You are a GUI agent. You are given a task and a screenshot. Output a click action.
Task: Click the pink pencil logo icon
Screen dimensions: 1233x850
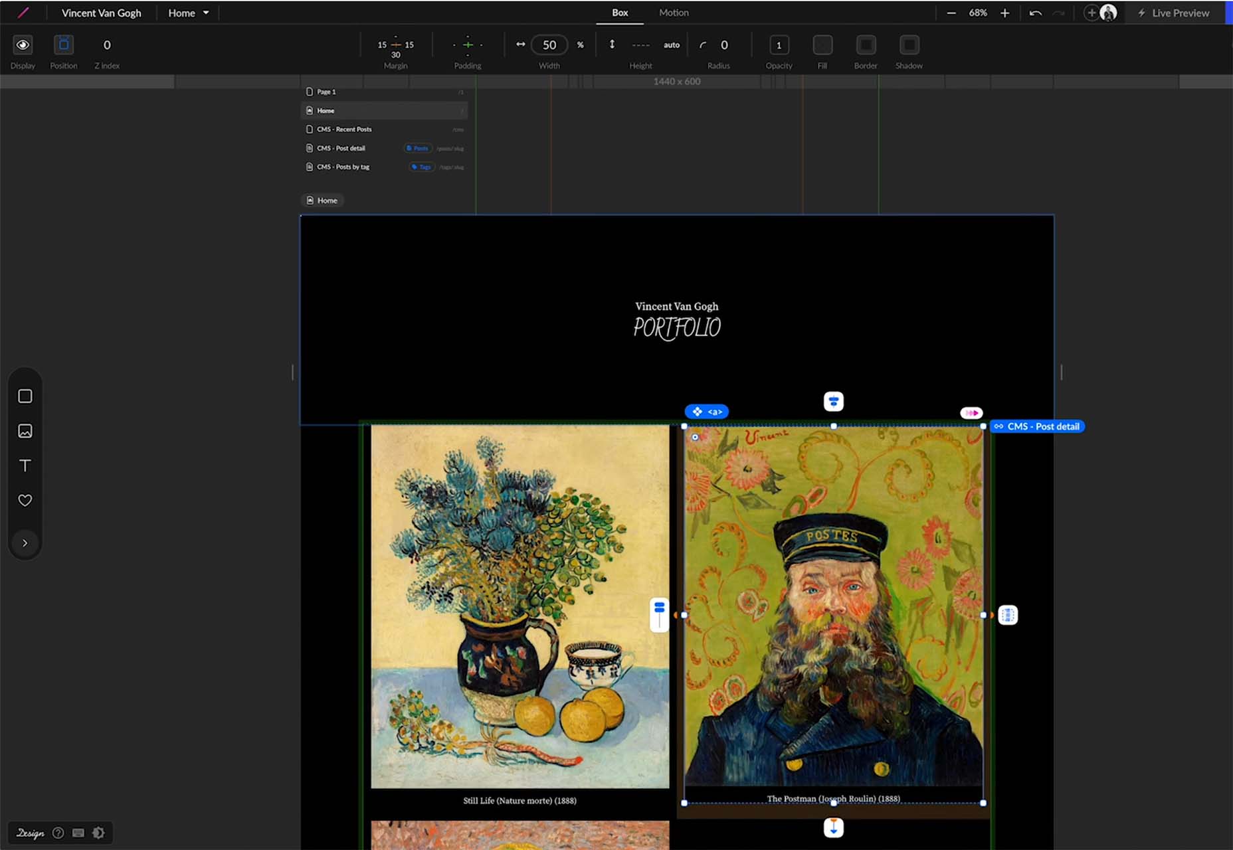point(23,13)
